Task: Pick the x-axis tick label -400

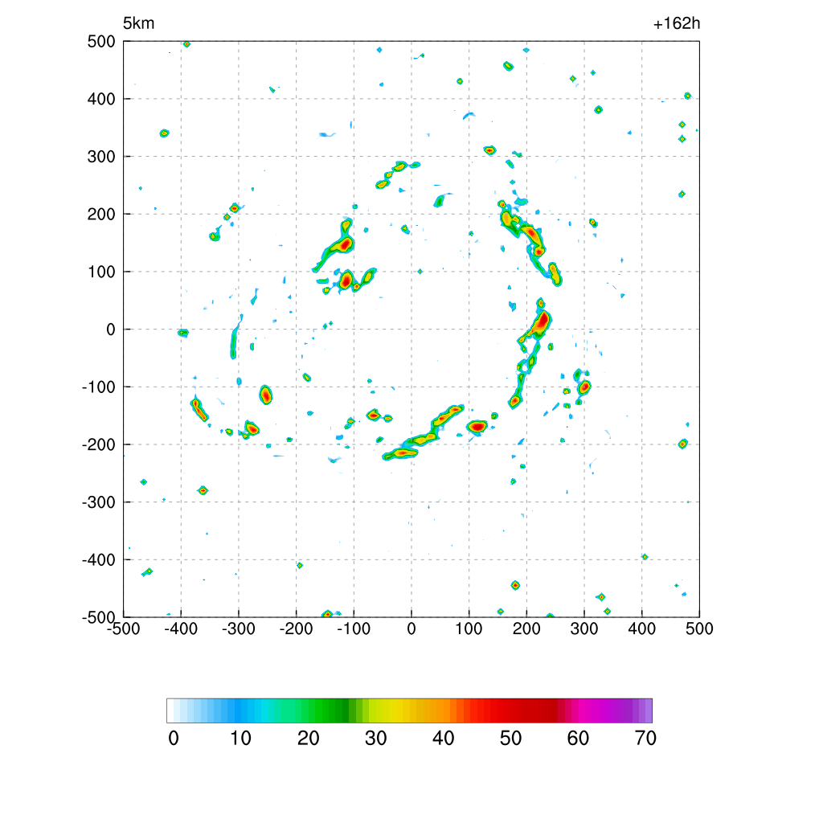Action: 181,629
